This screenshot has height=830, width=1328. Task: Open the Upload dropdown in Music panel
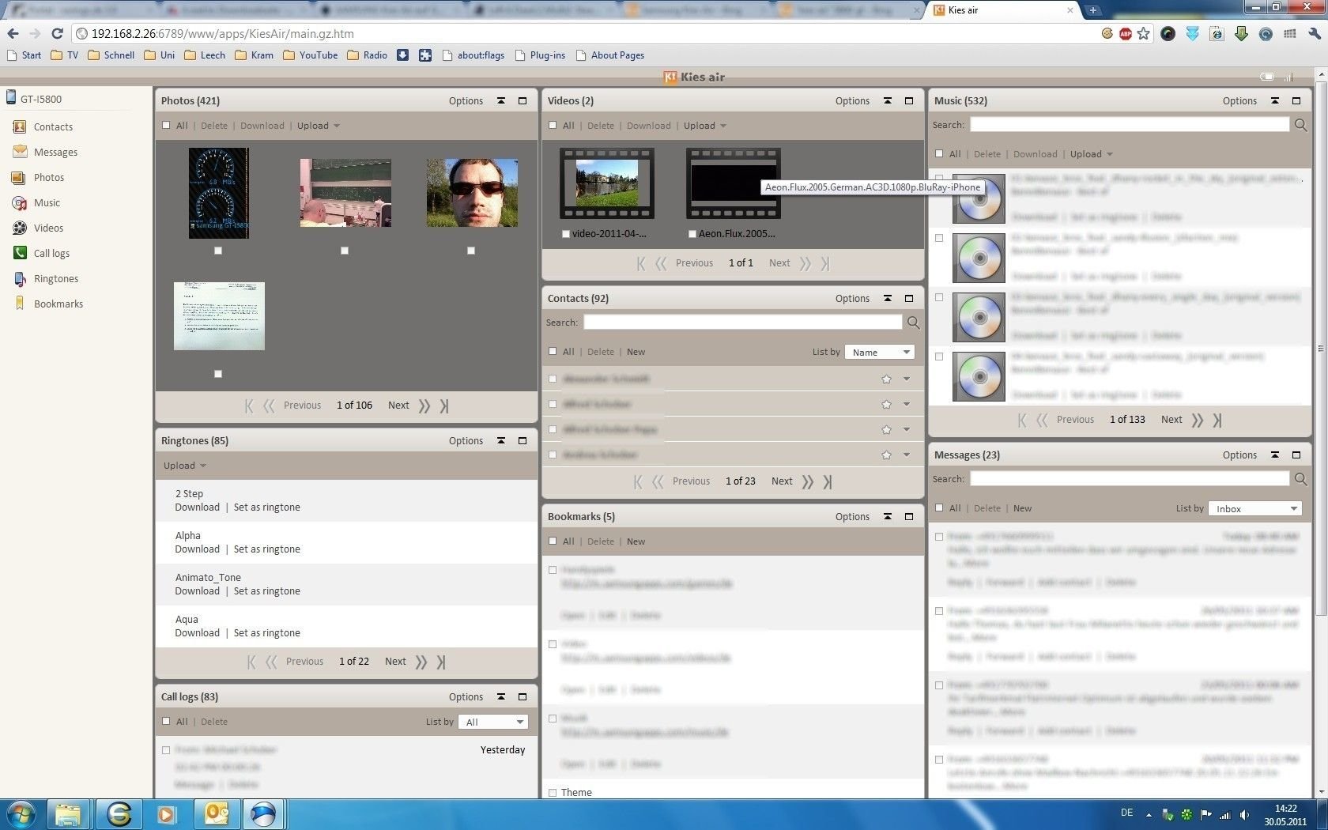tap(1092, 154)
